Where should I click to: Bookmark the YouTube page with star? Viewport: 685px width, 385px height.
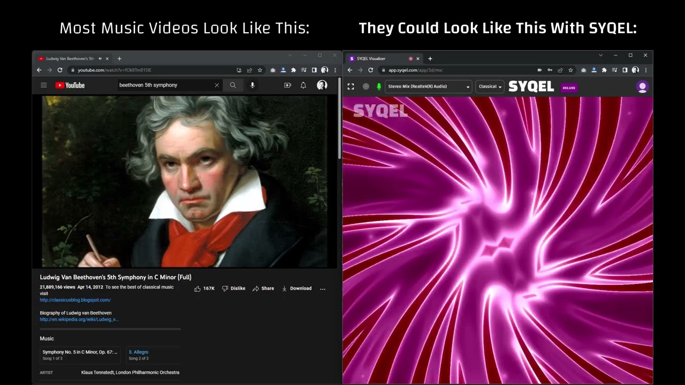pos(260,70)
